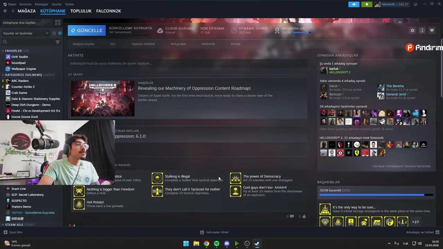This screenshot has height=249, width=443.
Task: Click The power of Democracy achievement icon
Action: pyautogui.click(x=236, y=178)
